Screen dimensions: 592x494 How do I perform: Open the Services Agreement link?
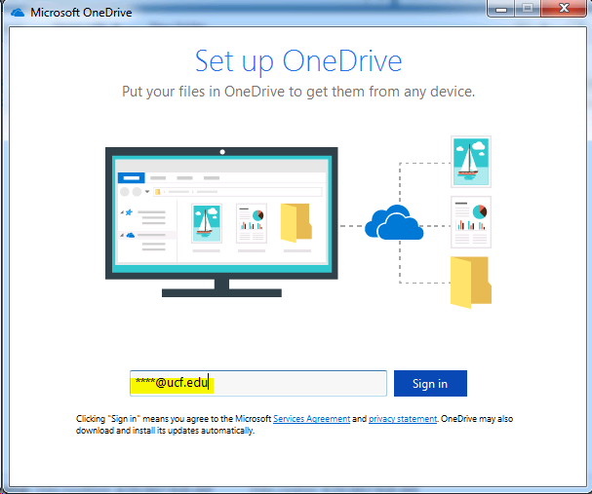311,419
